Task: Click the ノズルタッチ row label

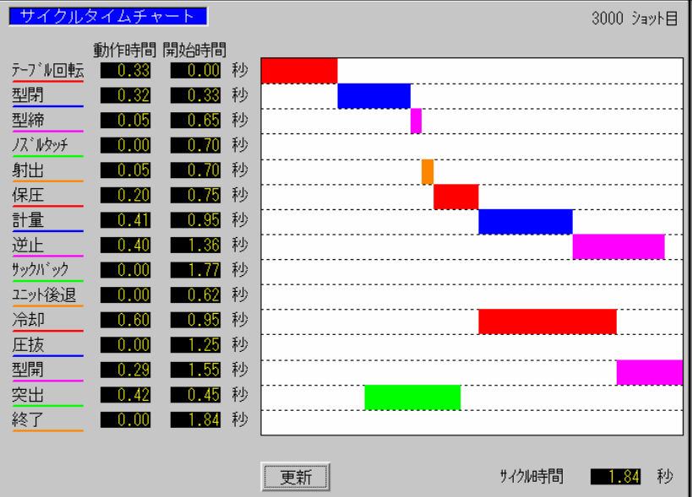Action: tap(41, 145)
